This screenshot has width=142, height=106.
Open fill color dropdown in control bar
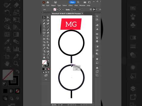[57, 9]
